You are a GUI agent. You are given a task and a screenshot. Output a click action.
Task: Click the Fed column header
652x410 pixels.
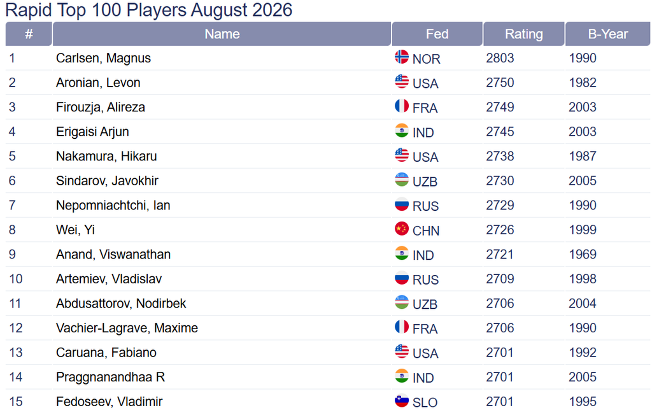[x=437, y=34]
